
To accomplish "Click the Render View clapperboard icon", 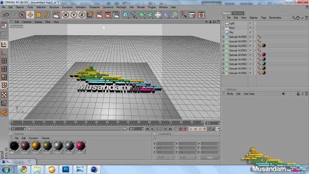I will click(x=99, y=15).
